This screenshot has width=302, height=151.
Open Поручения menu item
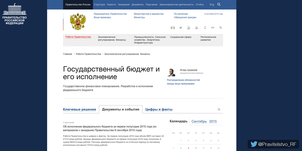[x=152, y=5]
